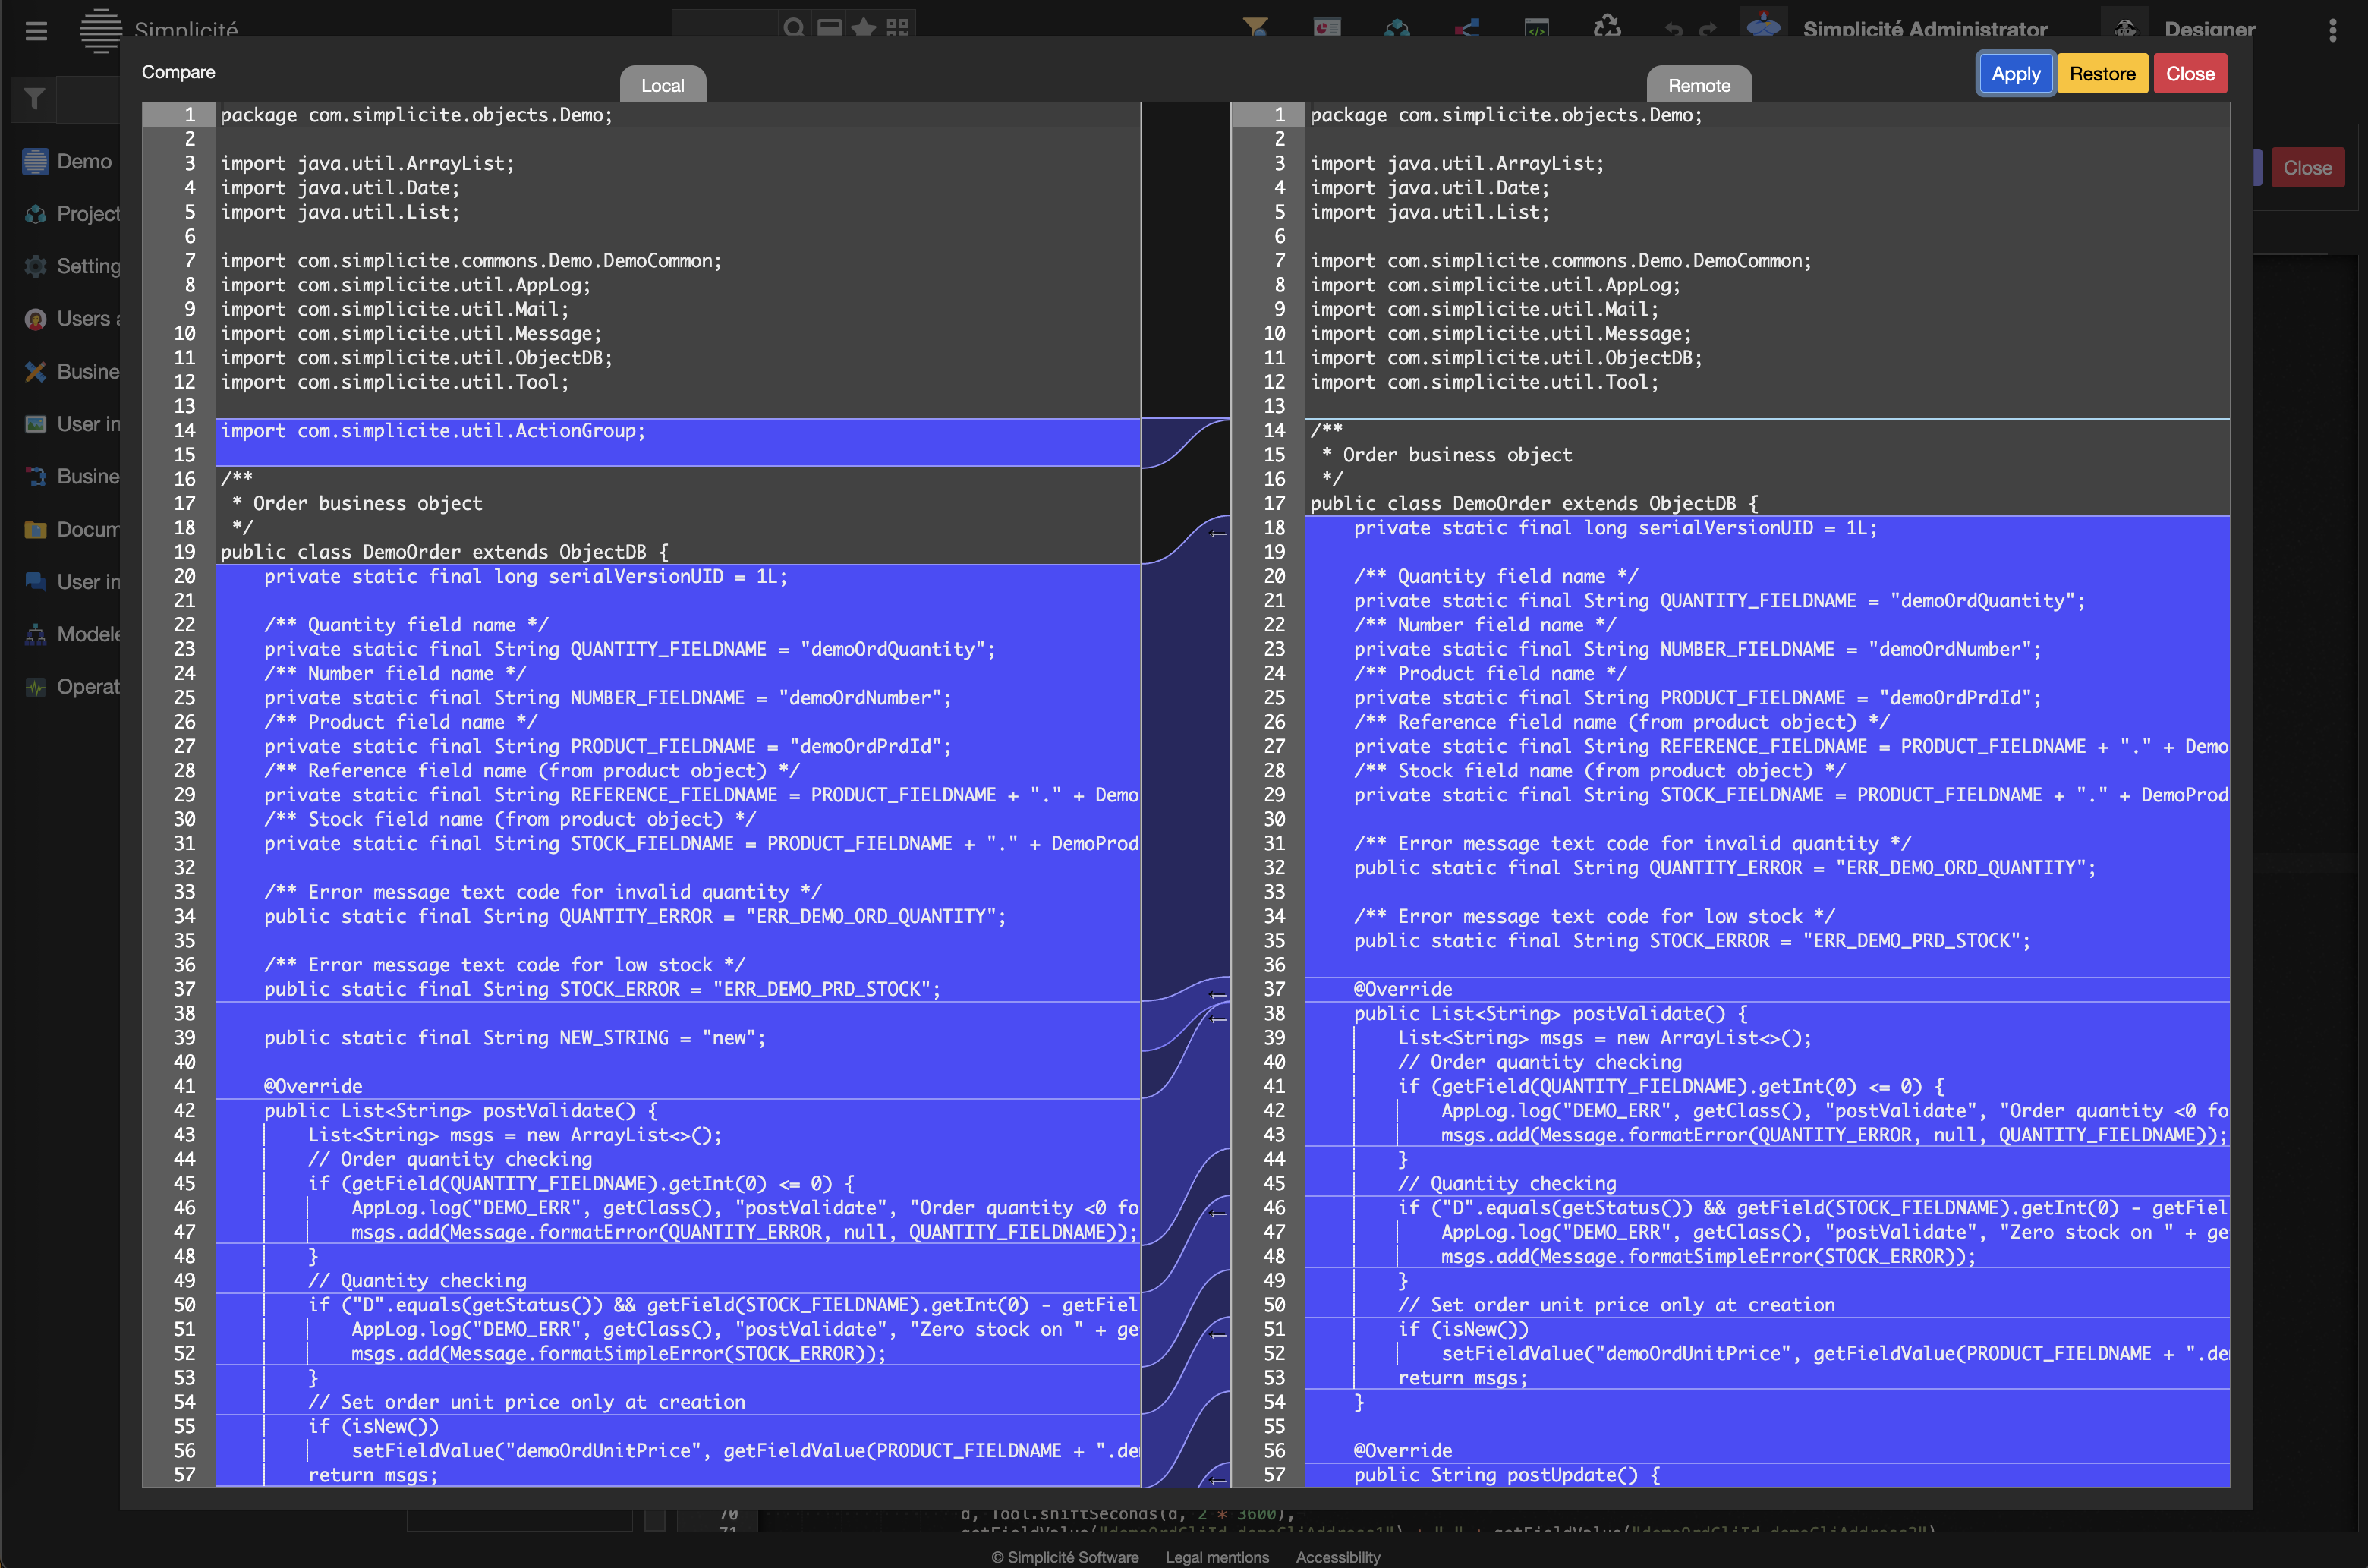
Task: Click the blue Apply button
Action: tap(2014, 74)
